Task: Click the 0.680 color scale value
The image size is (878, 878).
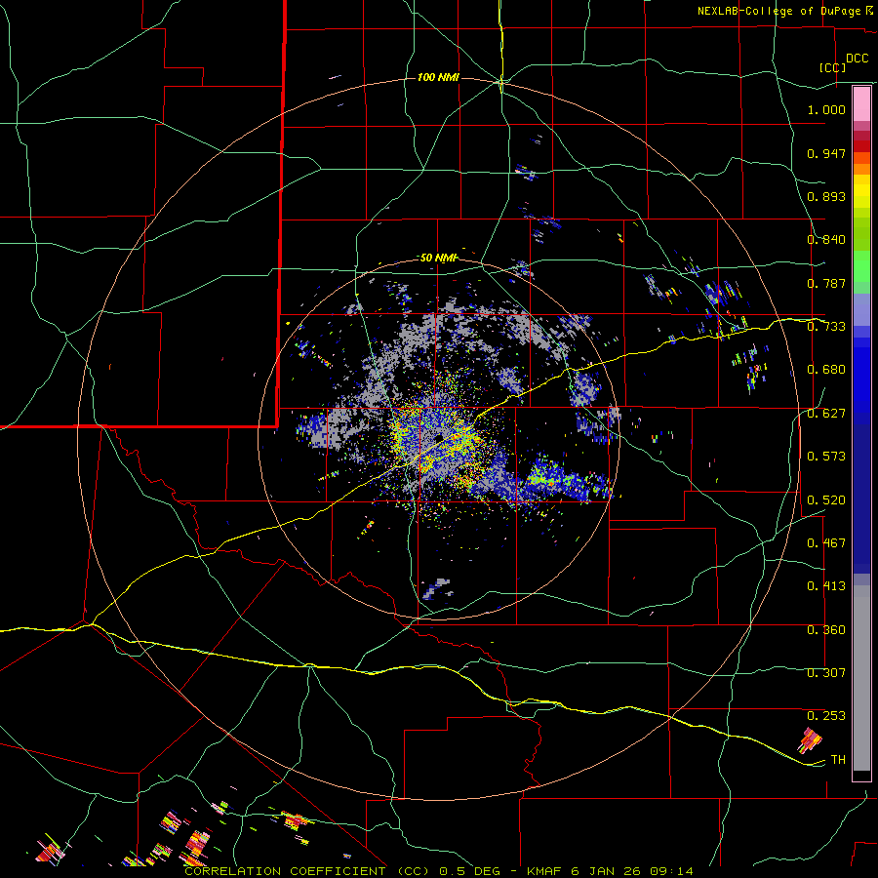Action: (826, 370)
